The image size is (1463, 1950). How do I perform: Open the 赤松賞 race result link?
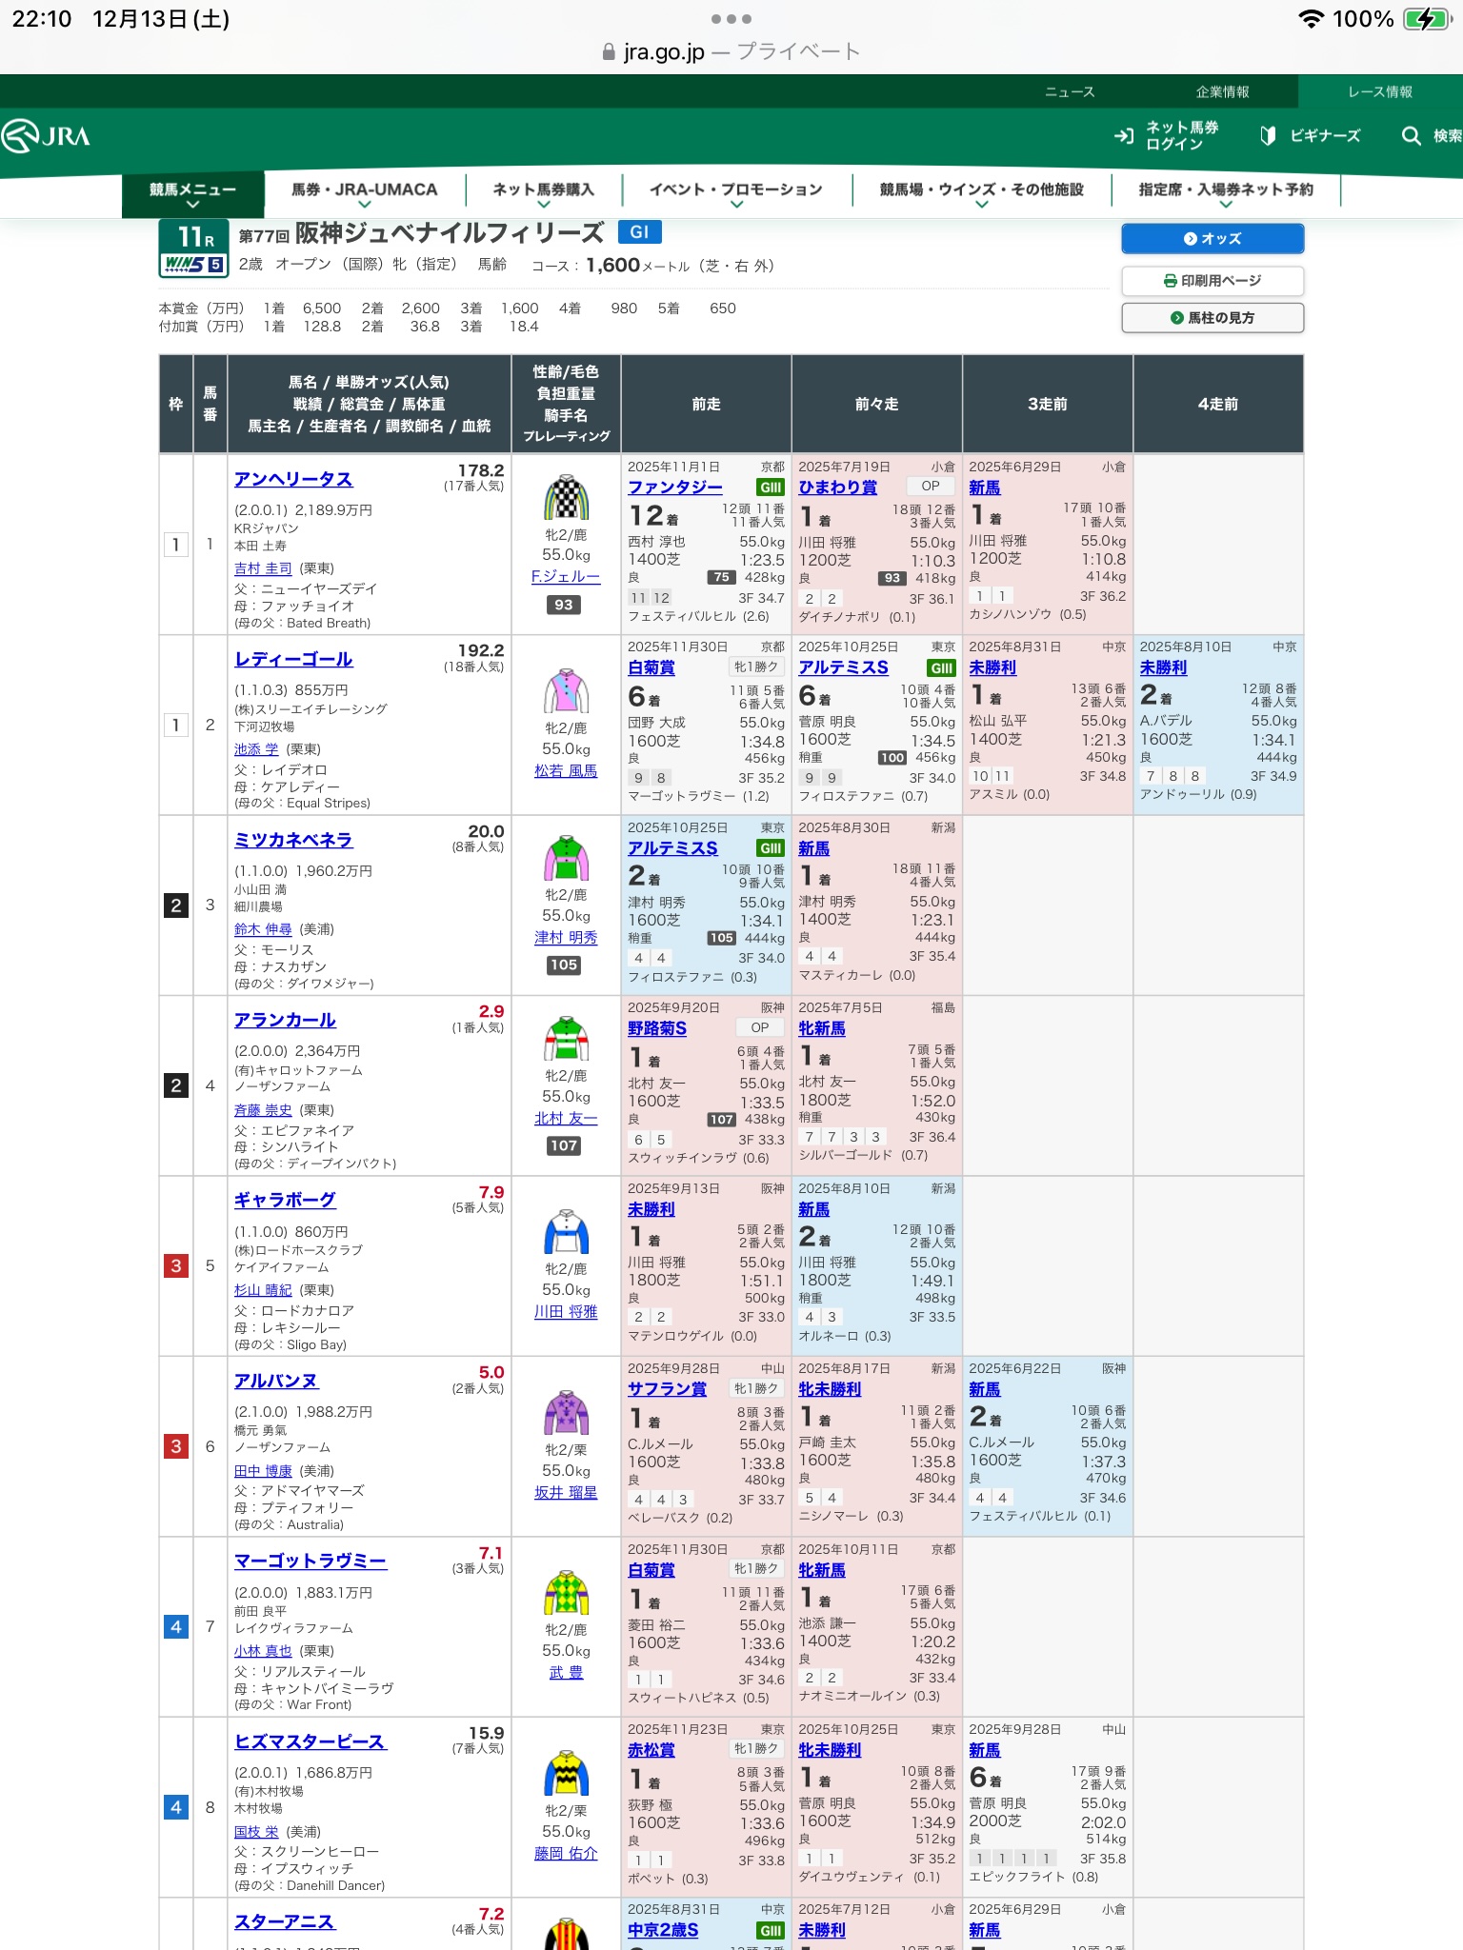651,1751
